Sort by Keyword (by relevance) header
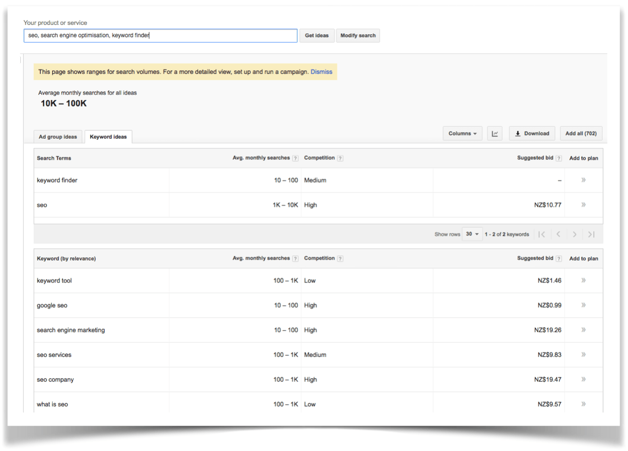The image size is (628, 451). click(x=67, y=259)
